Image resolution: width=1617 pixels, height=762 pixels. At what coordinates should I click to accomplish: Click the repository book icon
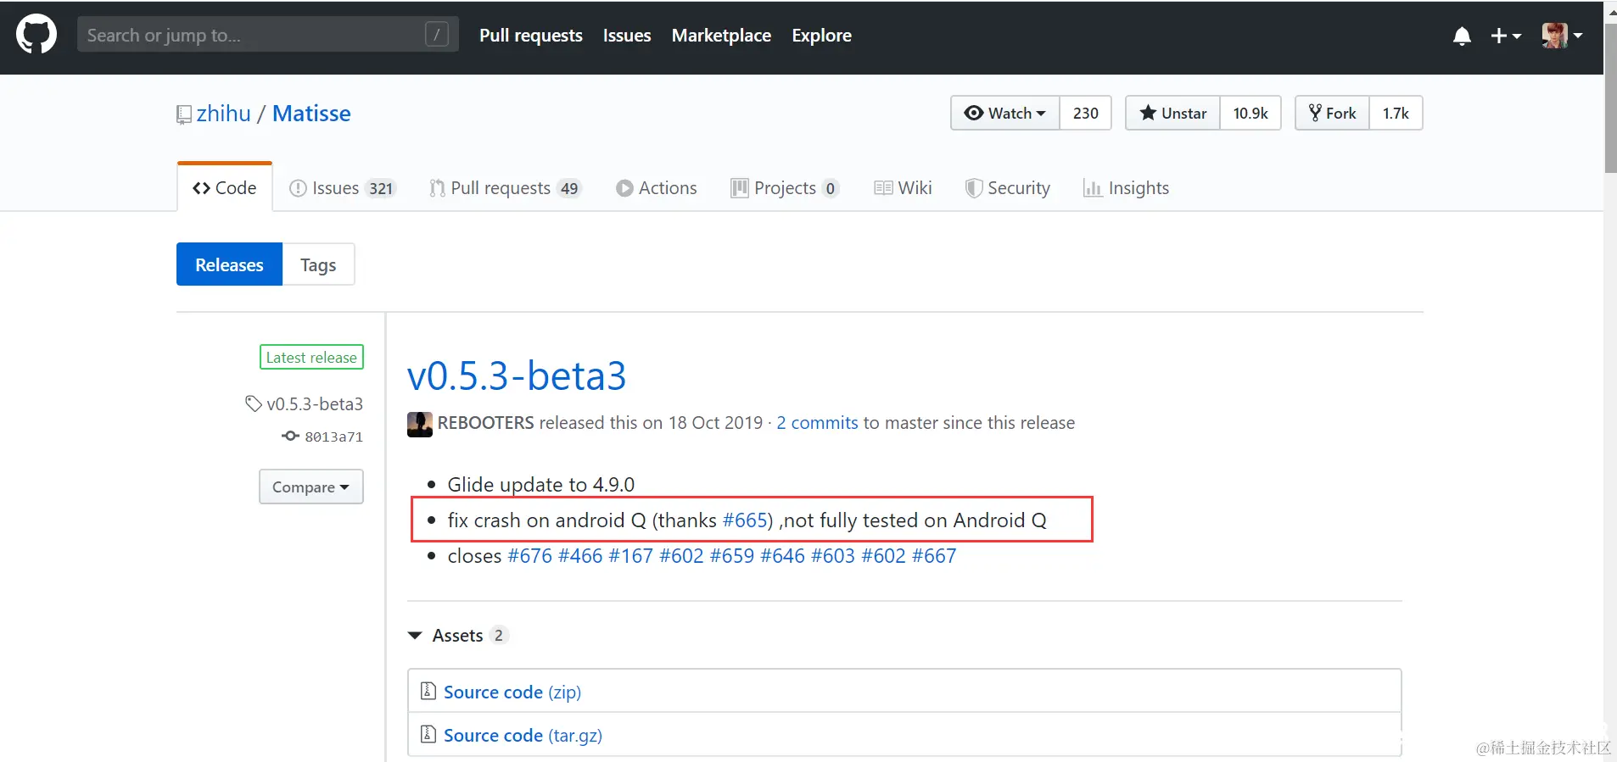(x=183, y=114)
